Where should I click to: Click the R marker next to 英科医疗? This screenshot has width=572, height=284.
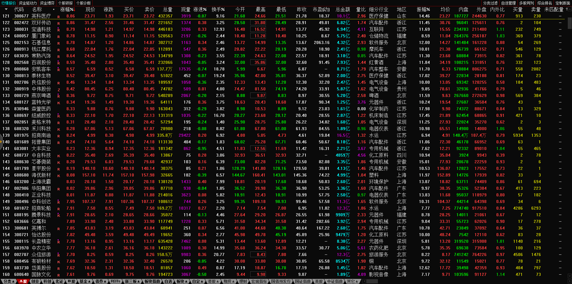[59, 17]
